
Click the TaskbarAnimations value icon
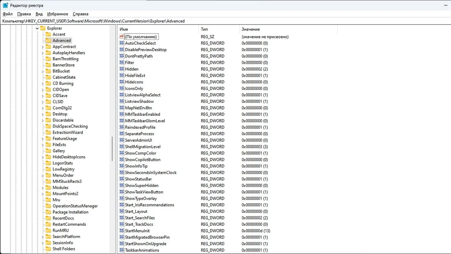point(122,250)
